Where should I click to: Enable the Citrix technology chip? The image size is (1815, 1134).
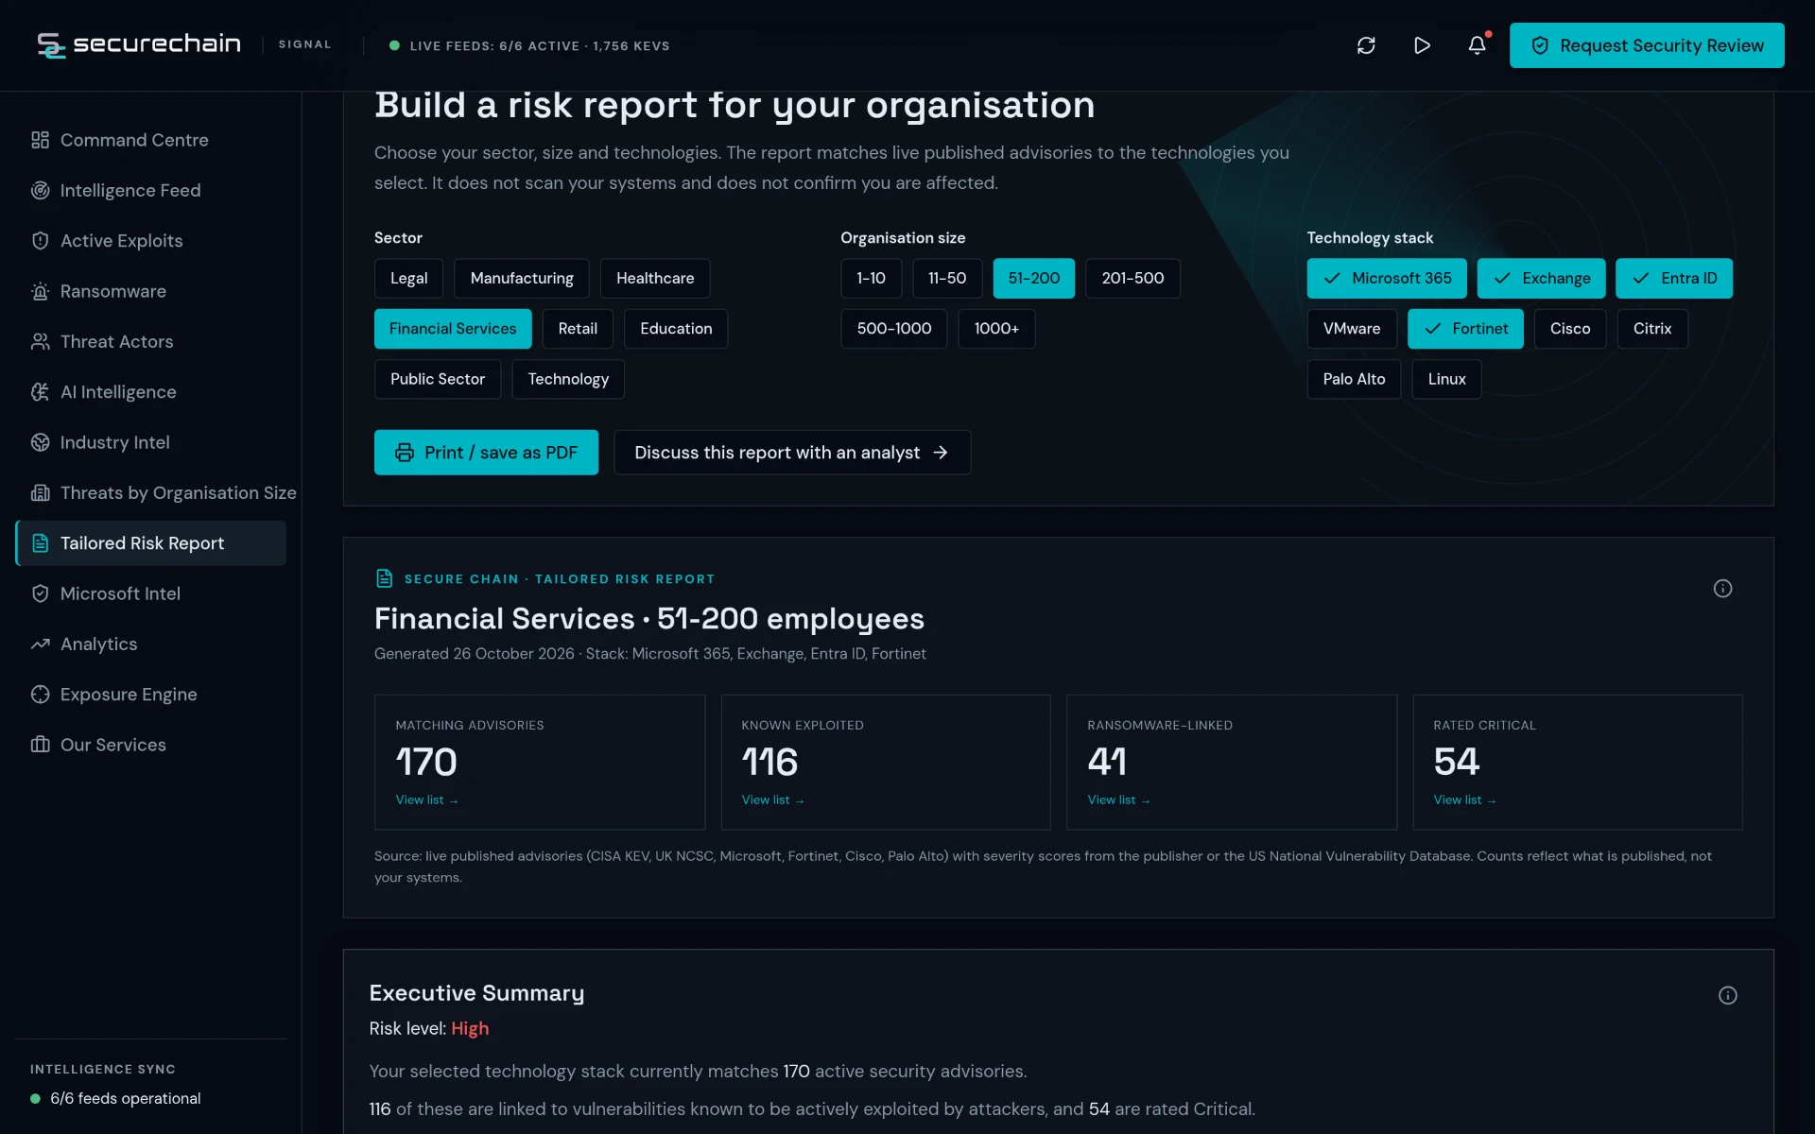1651,329
